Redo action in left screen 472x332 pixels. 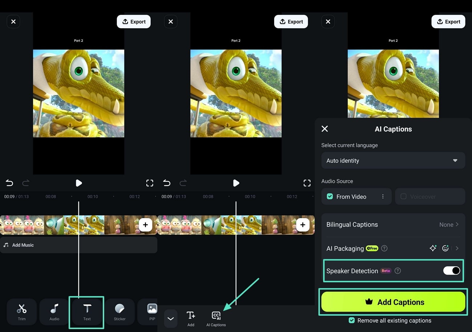26,183
